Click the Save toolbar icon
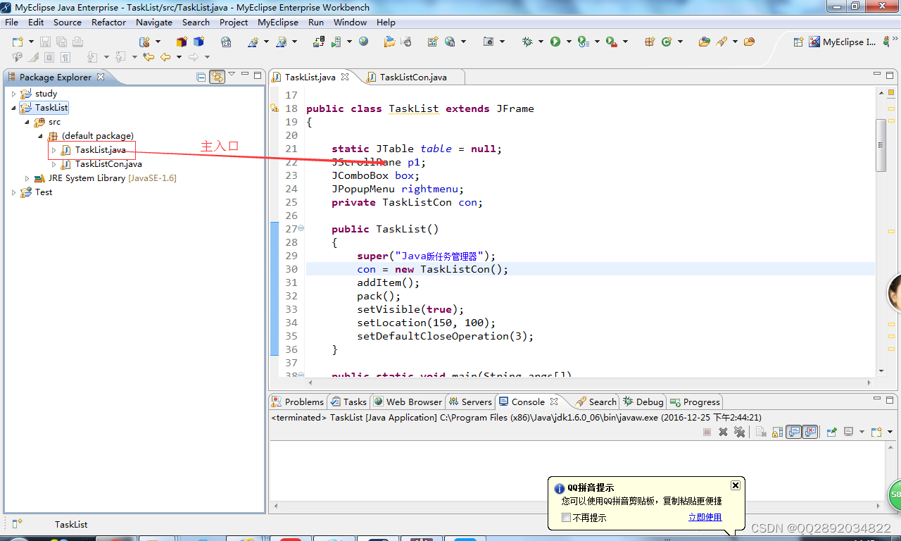The height and width of the screenshot is (541, 901). (x=45, y=42)
